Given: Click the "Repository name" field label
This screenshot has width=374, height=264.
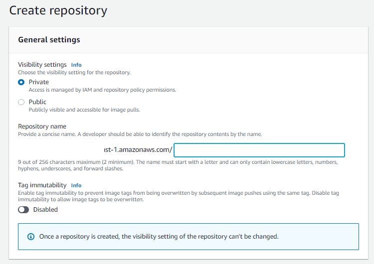Looking at the screenshot, I should pyautogui.click(x=42, y=127).
